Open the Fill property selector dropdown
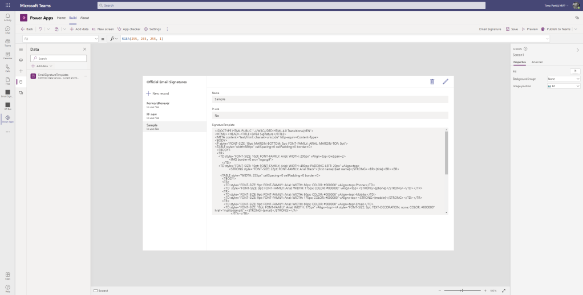Screen dimensions: 583x295 click(59, 39)
